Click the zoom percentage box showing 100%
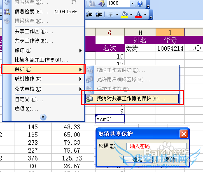Viewport: 203px width, 172px height. point(119,3)
